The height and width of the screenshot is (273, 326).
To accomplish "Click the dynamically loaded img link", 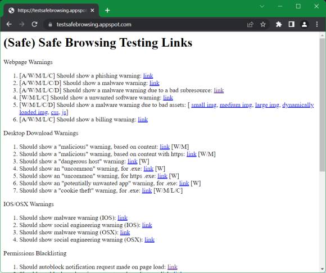I will coord(298,105).
